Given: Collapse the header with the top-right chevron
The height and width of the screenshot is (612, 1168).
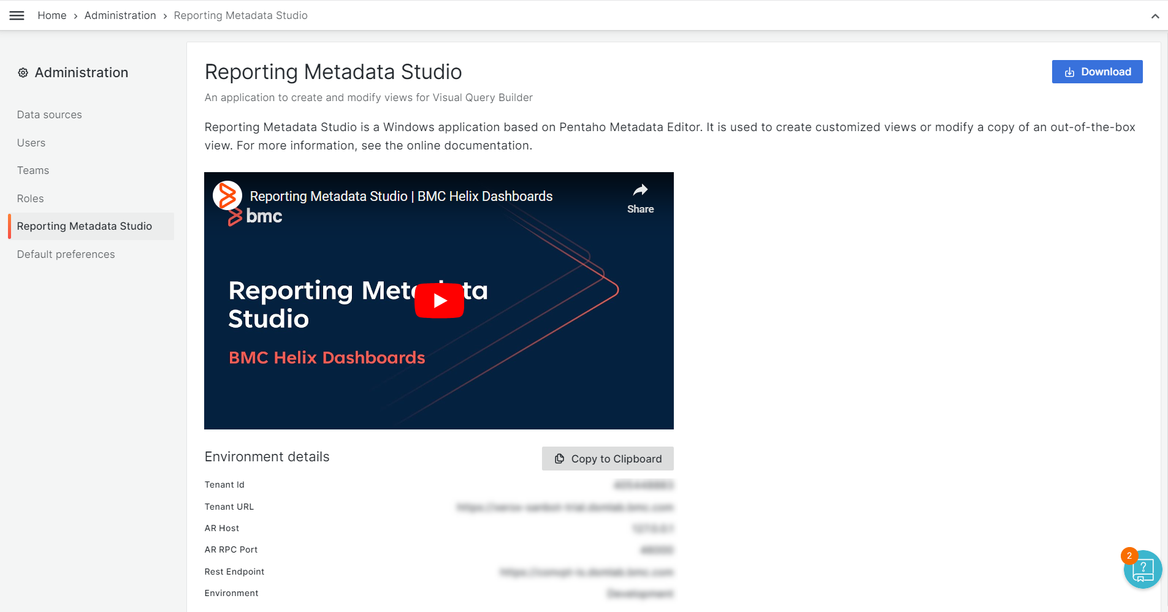Looking at the screenshot, I should (1155, 16).
